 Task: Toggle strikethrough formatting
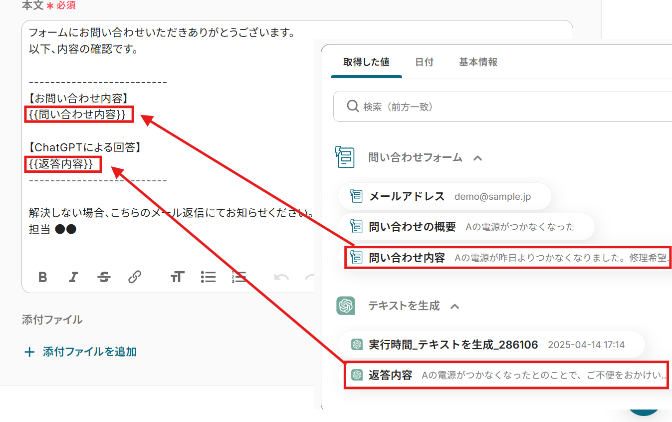pyautogui.click(x=104, y=277)
